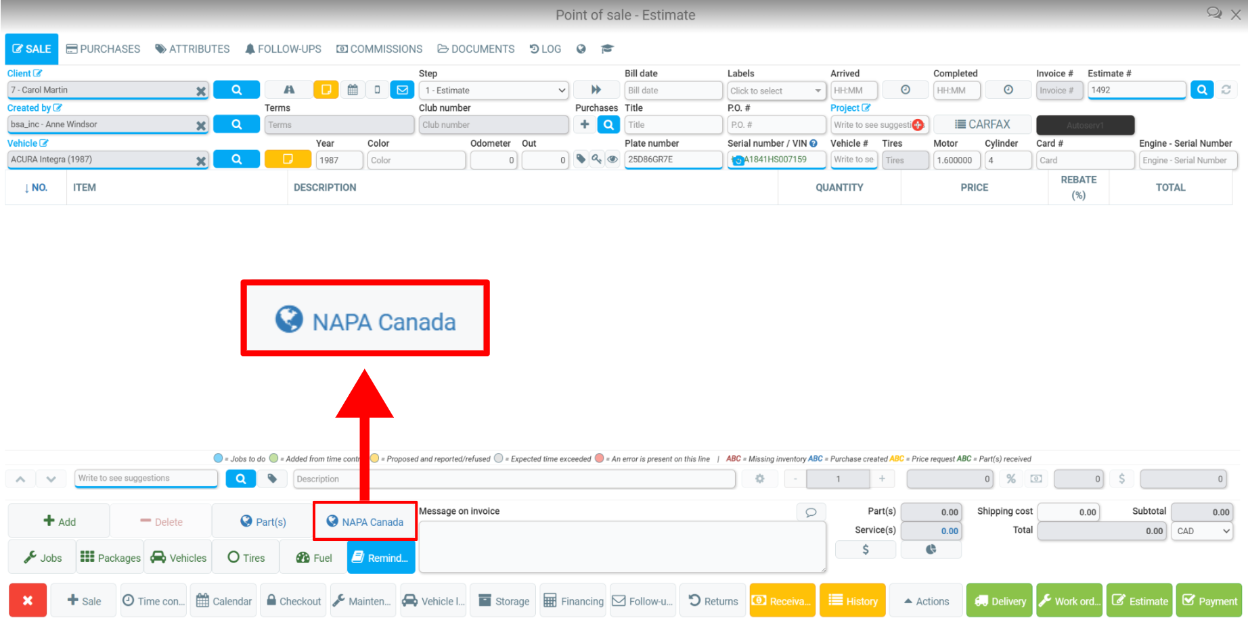Switch to the DOCUMENTS tab

point(476,49)
